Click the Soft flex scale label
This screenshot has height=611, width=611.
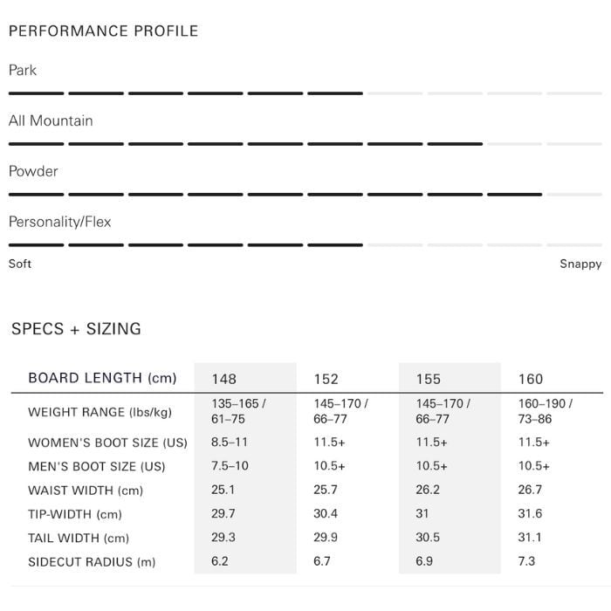click(20, 264)
